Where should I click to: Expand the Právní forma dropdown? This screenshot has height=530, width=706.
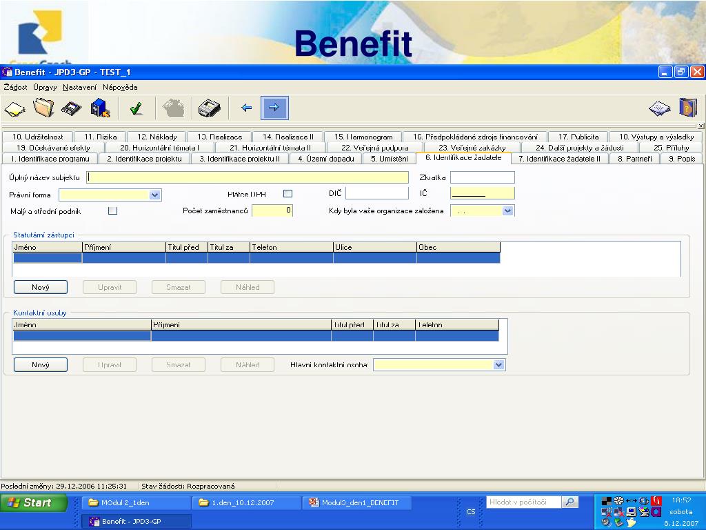(155, 195)
